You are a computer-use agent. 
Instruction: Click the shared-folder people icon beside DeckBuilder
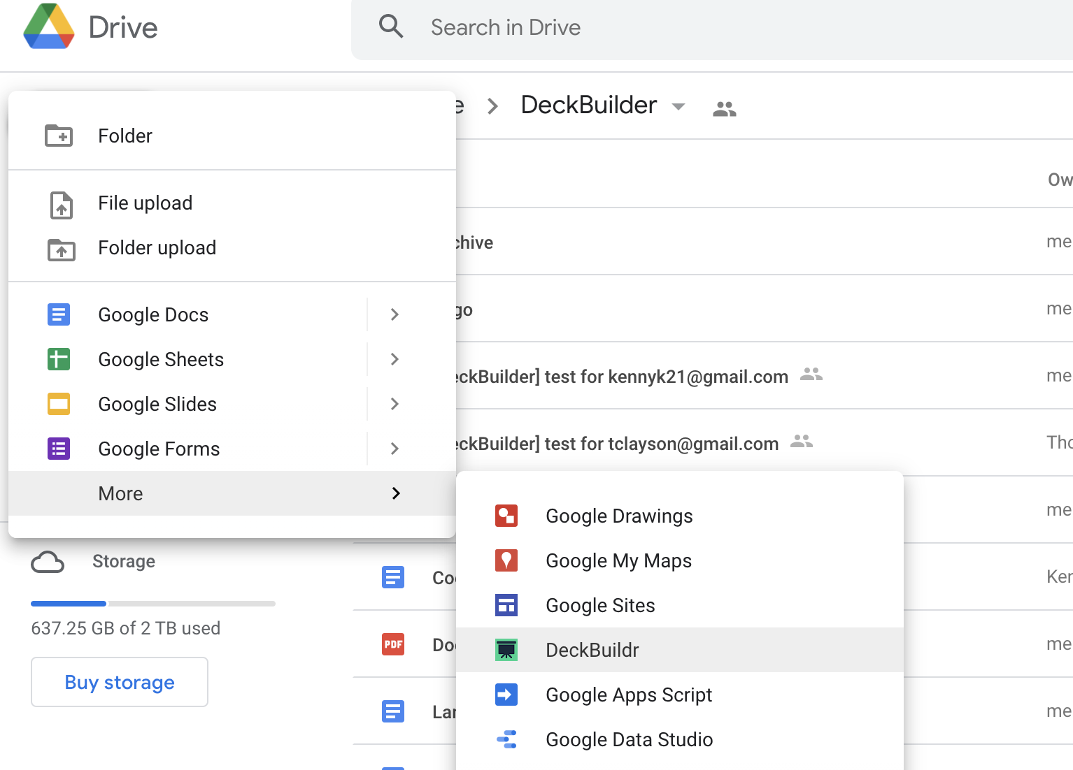[x=725, y=109]
